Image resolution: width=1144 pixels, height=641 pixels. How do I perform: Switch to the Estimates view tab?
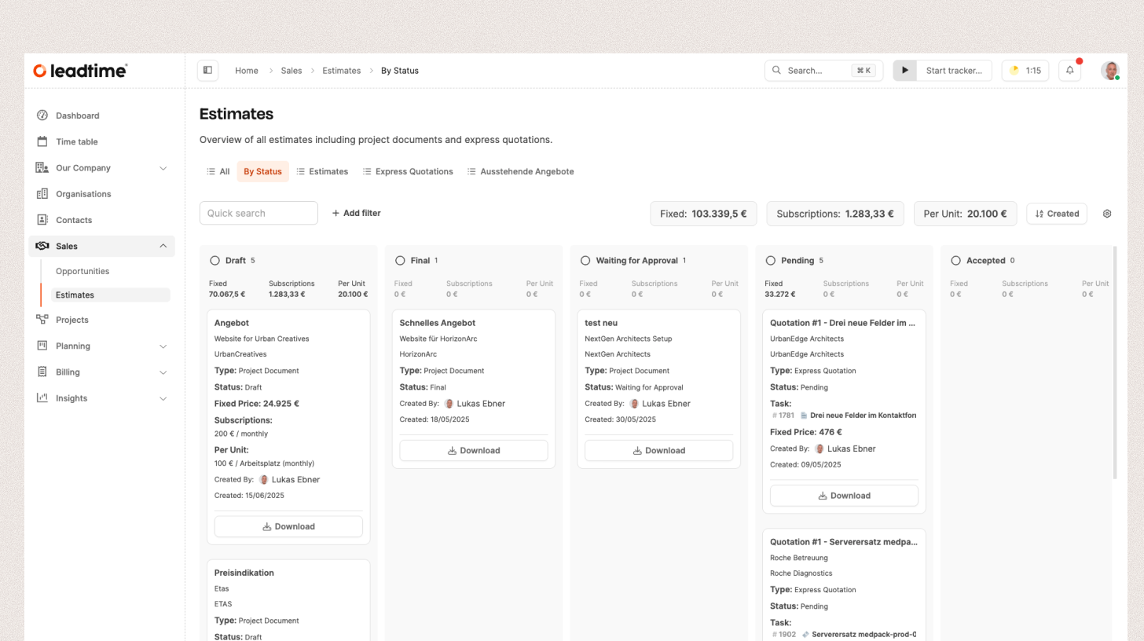point(322,171)
